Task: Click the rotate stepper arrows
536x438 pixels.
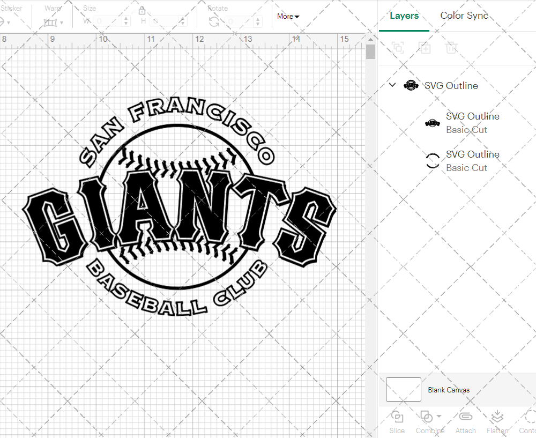Action: pyautogui.click(x=258, y=21)
